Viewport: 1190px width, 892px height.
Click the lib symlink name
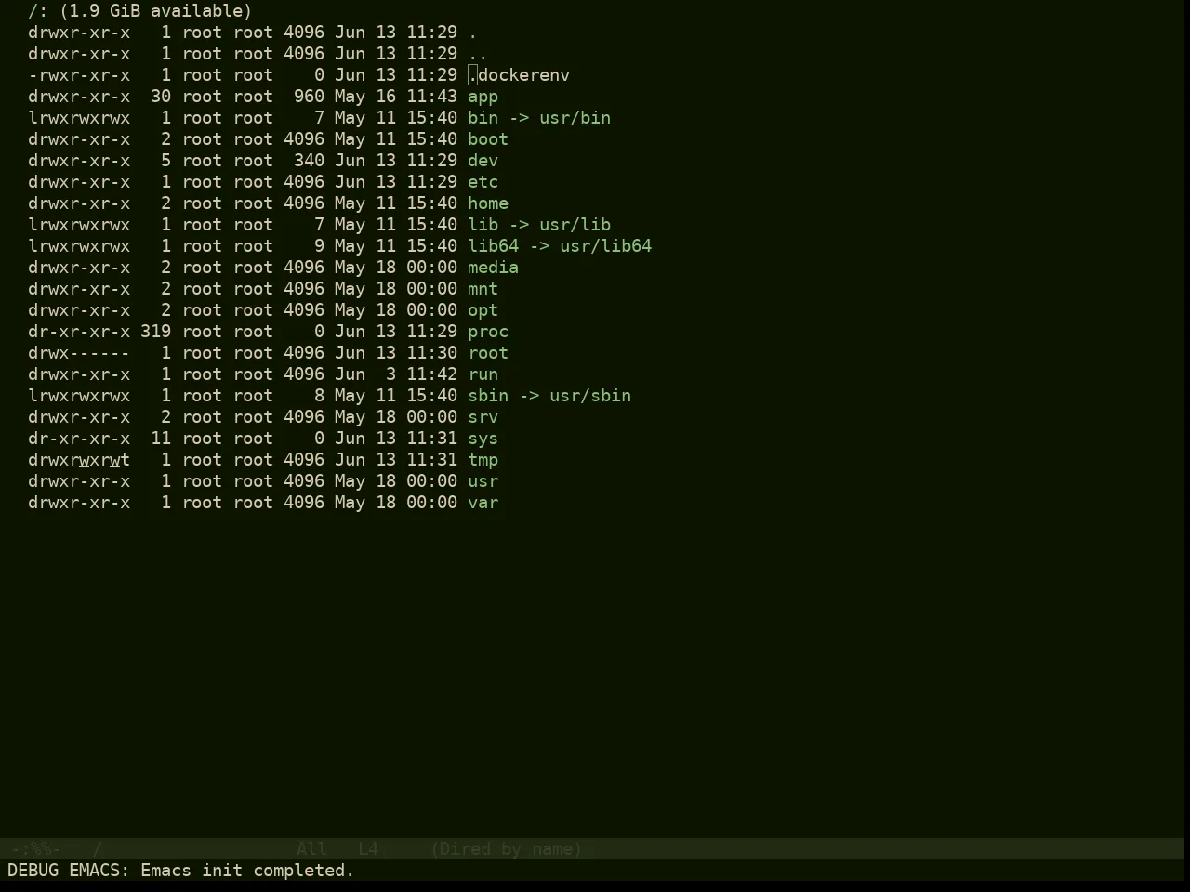tap(483, 225)
